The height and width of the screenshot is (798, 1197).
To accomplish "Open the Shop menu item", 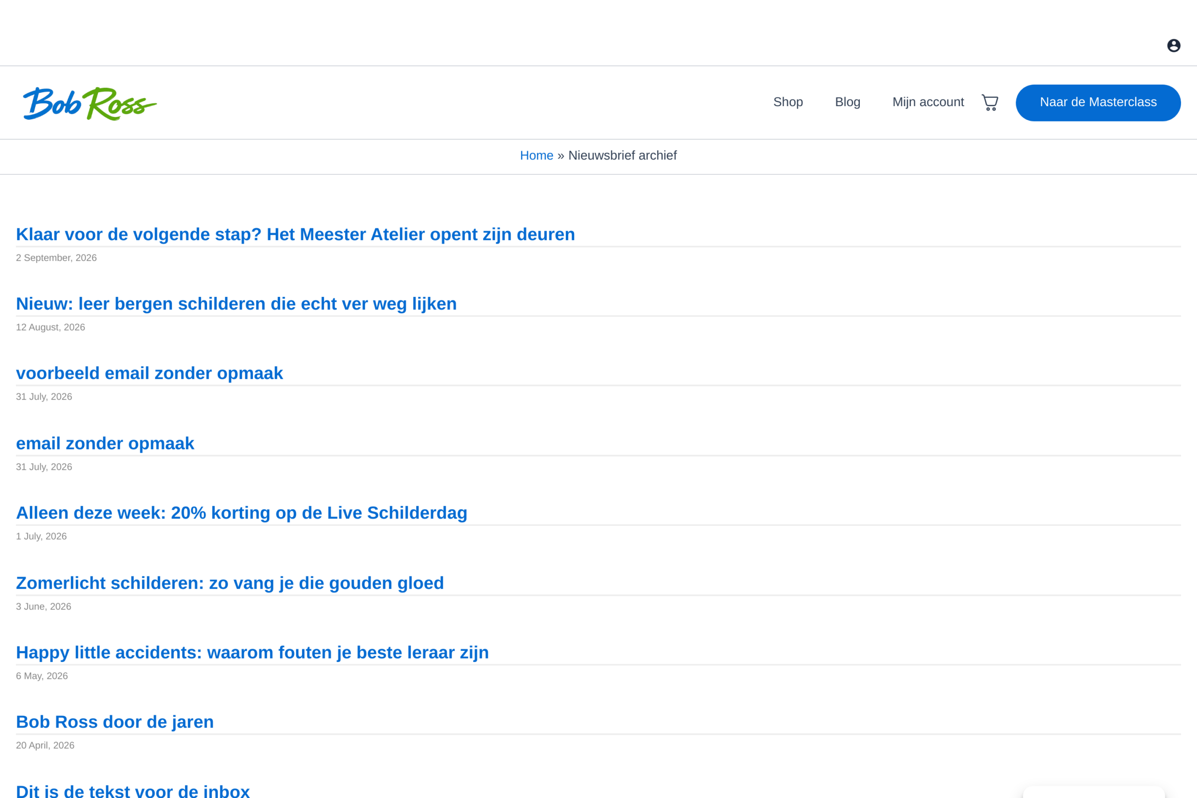I will 788,102.
